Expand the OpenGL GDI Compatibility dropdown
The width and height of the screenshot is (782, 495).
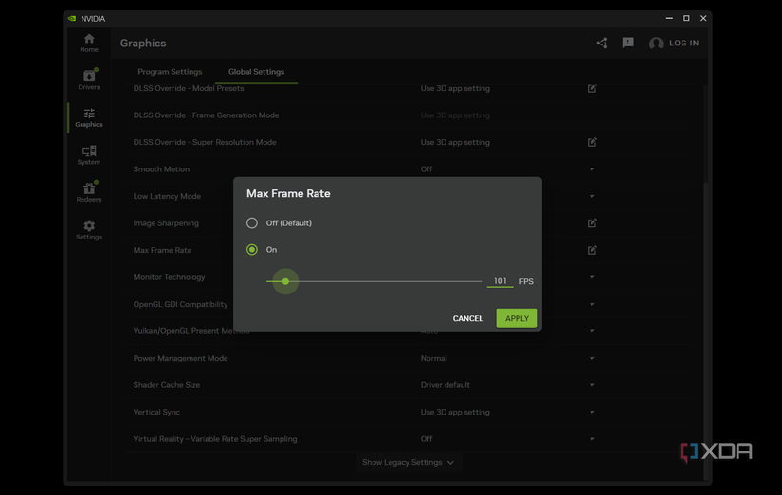[x=592, y=304]
